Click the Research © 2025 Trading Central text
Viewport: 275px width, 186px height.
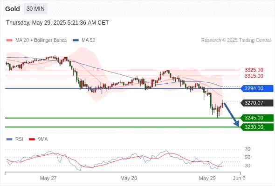236,40
